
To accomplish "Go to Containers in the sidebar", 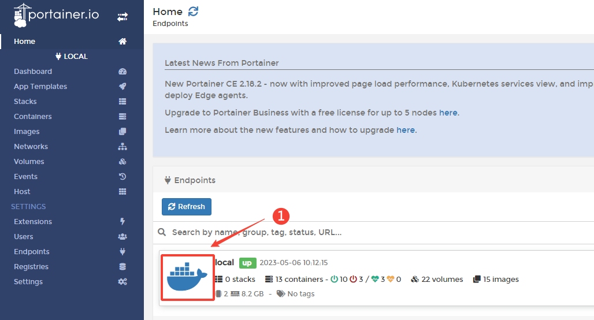I will [x=33, y=116].
